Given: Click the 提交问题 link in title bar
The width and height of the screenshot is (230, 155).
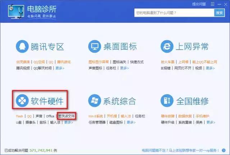Looking at the screenshot, I should (199, 4).
